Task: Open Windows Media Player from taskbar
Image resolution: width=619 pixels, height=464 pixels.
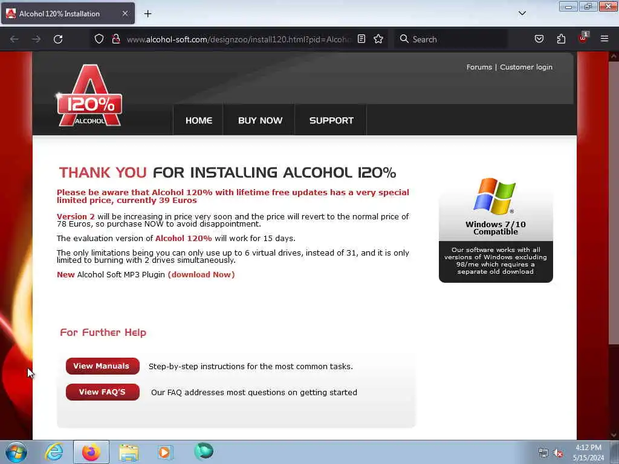Action: pyautogui.click(x=165, y=452)
